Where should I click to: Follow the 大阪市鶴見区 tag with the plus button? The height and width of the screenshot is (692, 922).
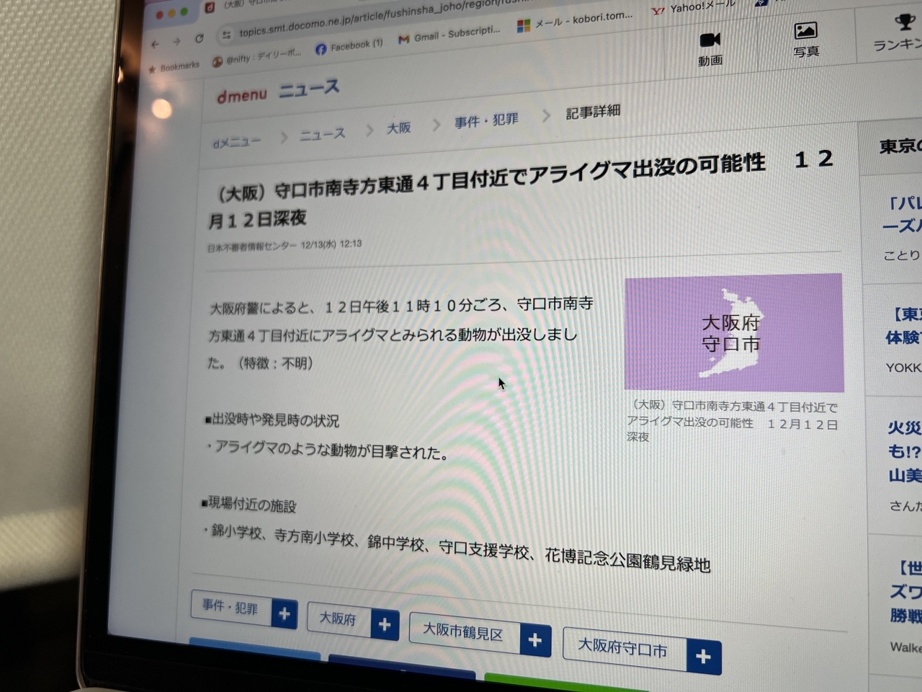pyautogui.click(x=534, y=640)
